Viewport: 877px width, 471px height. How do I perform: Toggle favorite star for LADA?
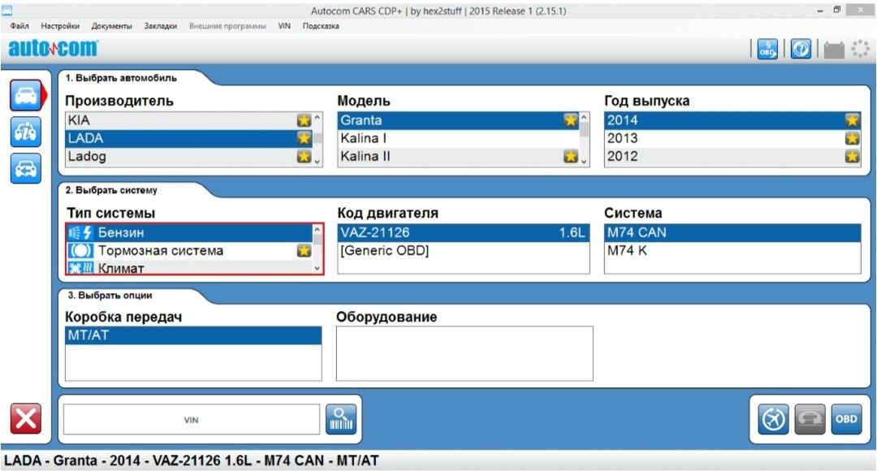pyautogui.click(x=304, y=138)
